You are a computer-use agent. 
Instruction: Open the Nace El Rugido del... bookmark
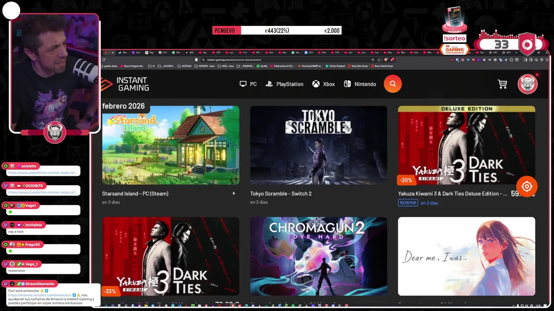pos(132,66)
